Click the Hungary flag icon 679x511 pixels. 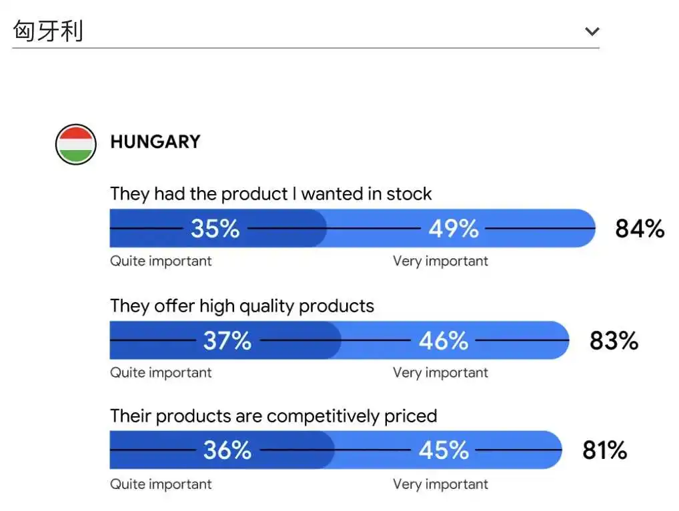pyautogui.click(x=76, y=144)
